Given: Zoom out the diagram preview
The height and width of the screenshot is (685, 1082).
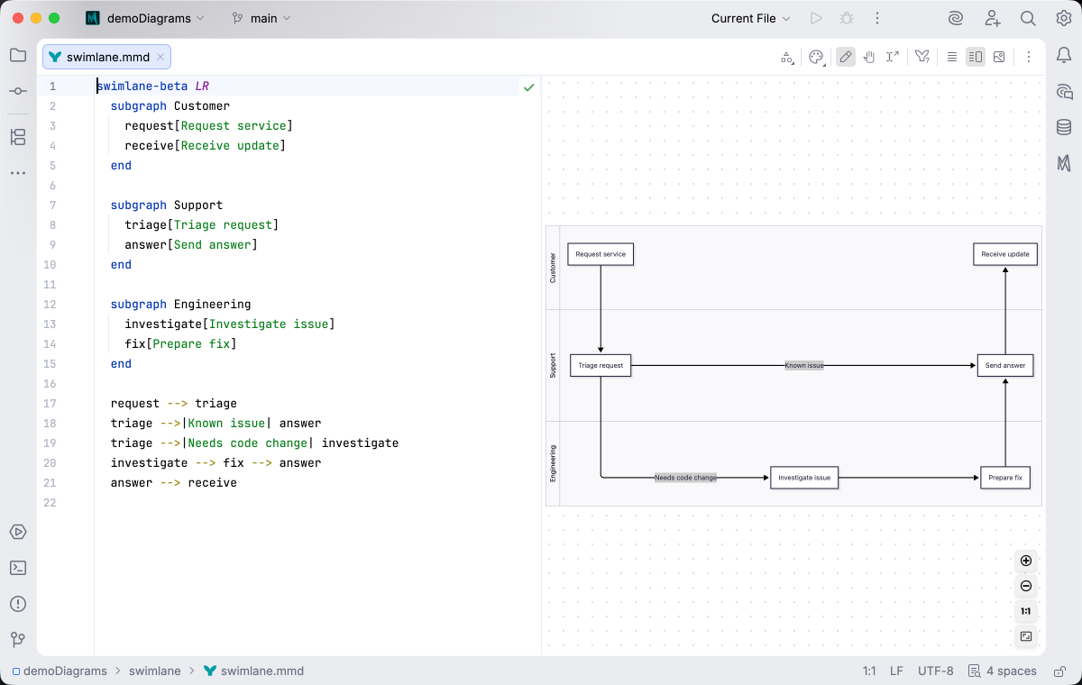Looking at the screenshot, I should click(1026, 586).
